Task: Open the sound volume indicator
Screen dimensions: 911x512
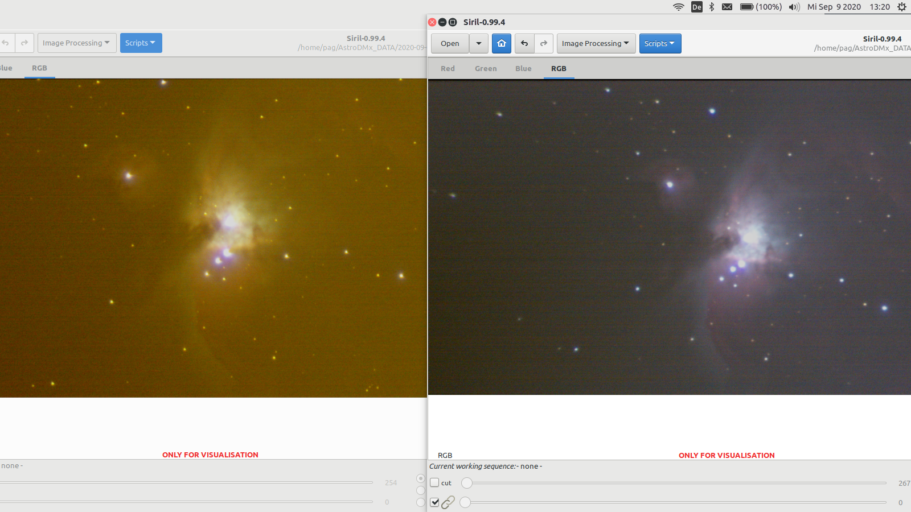Action: (x=794, y=7)
